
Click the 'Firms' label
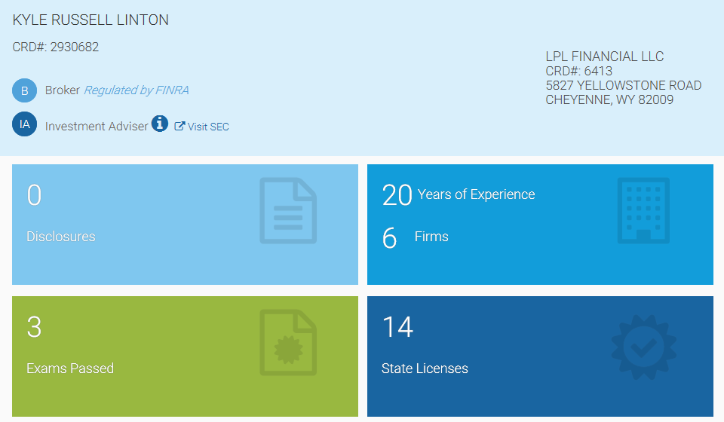[431, 237]
